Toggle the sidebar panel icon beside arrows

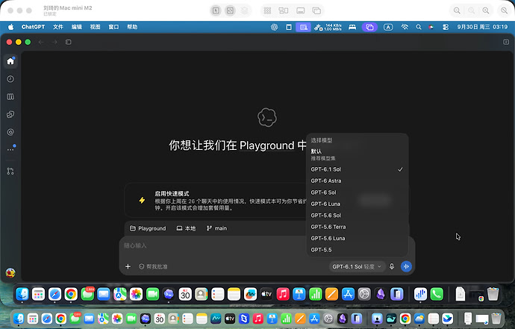click(x=69, y=42)
